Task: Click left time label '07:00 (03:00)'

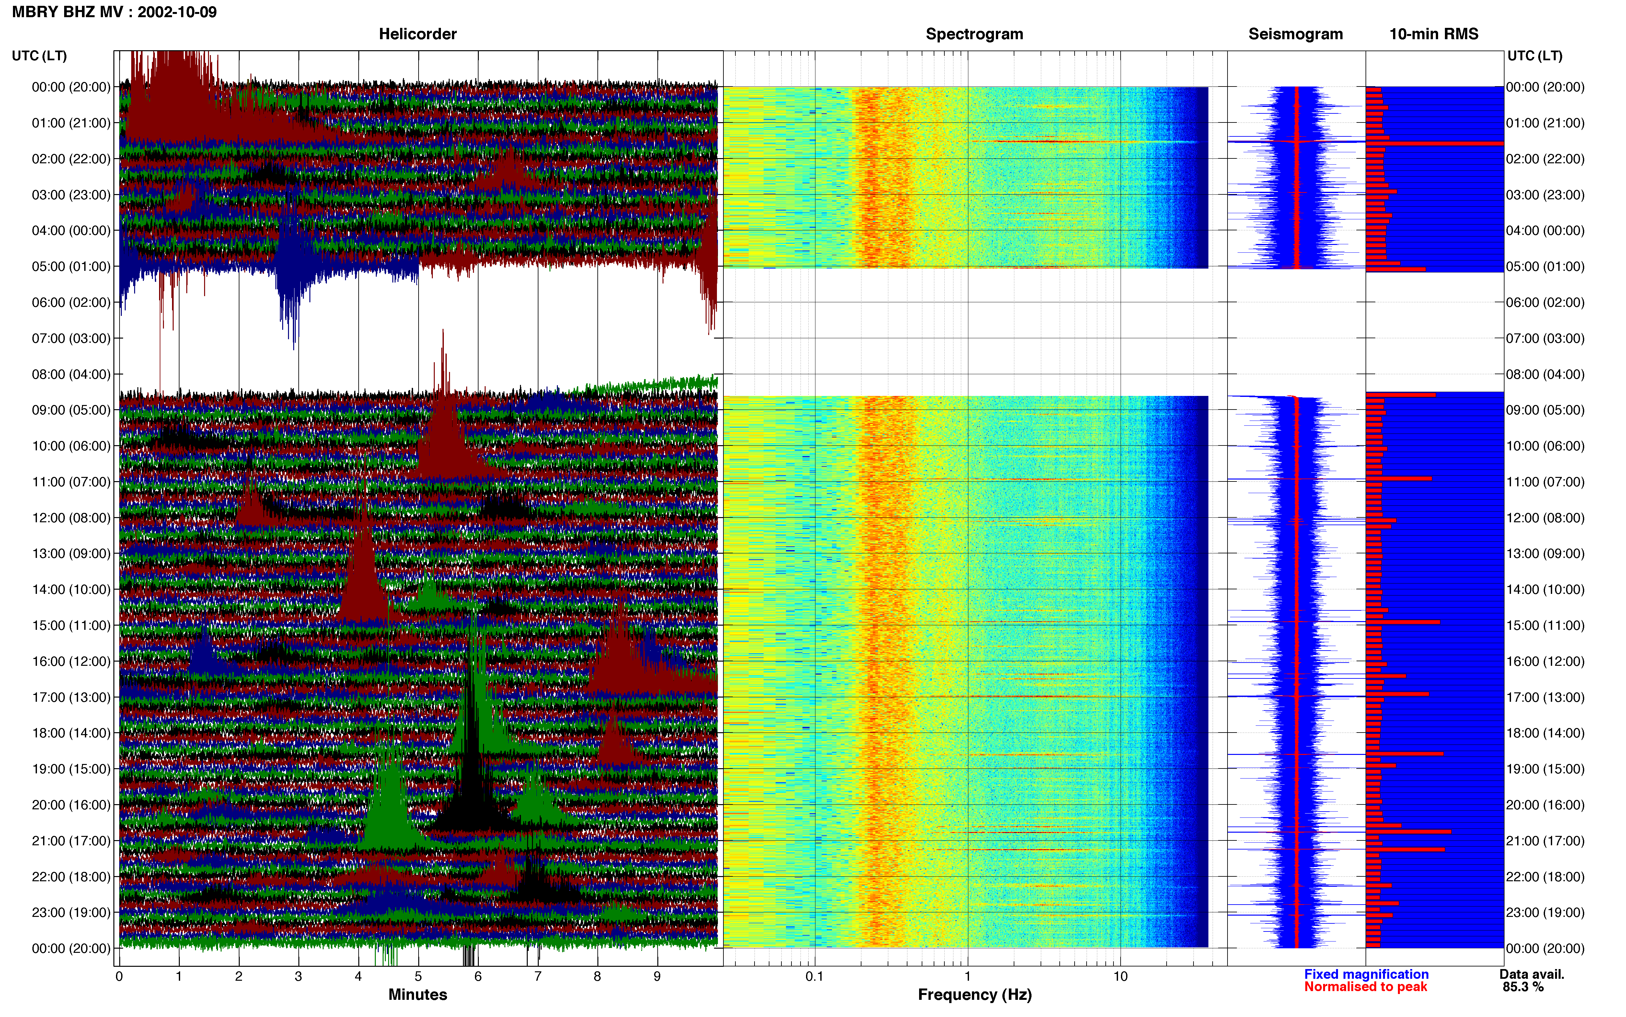Action: [71, 338]
